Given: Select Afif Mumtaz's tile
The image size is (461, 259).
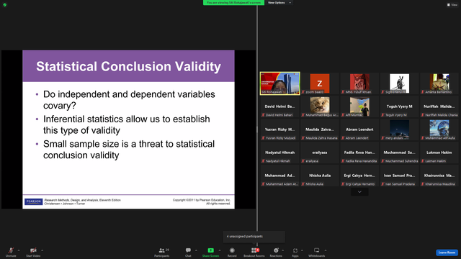Looking at the screenshot, I should [x=359, y=106].
